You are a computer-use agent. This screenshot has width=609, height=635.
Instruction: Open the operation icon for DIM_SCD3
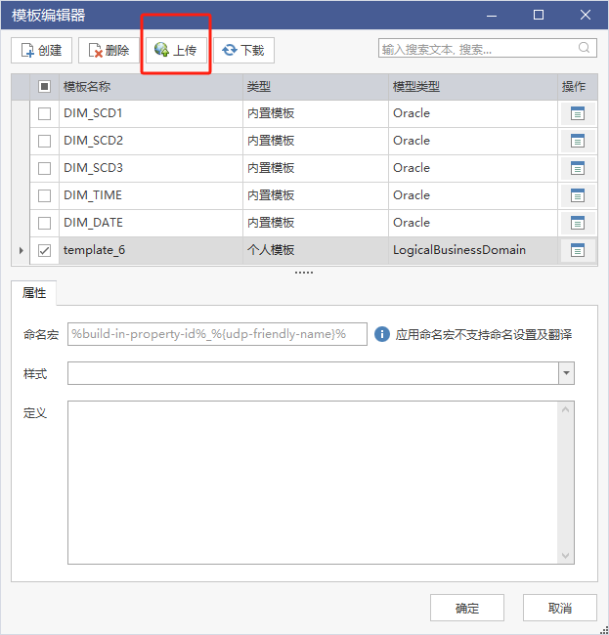[578, 168]
